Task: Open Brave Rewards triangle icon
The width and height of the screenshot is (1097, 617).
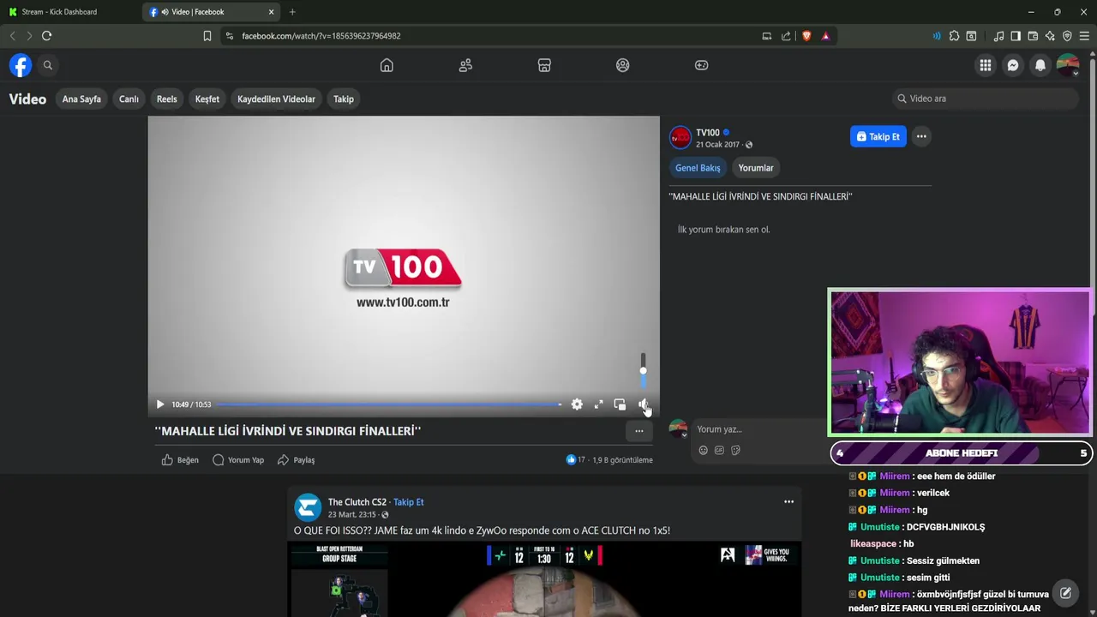Action: tap(825, 36)
